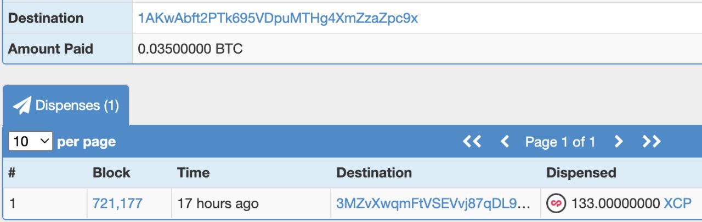702x222 pixels.
Task: Click the 0.03500000 BTC amount value
Action: coord(190,49)
